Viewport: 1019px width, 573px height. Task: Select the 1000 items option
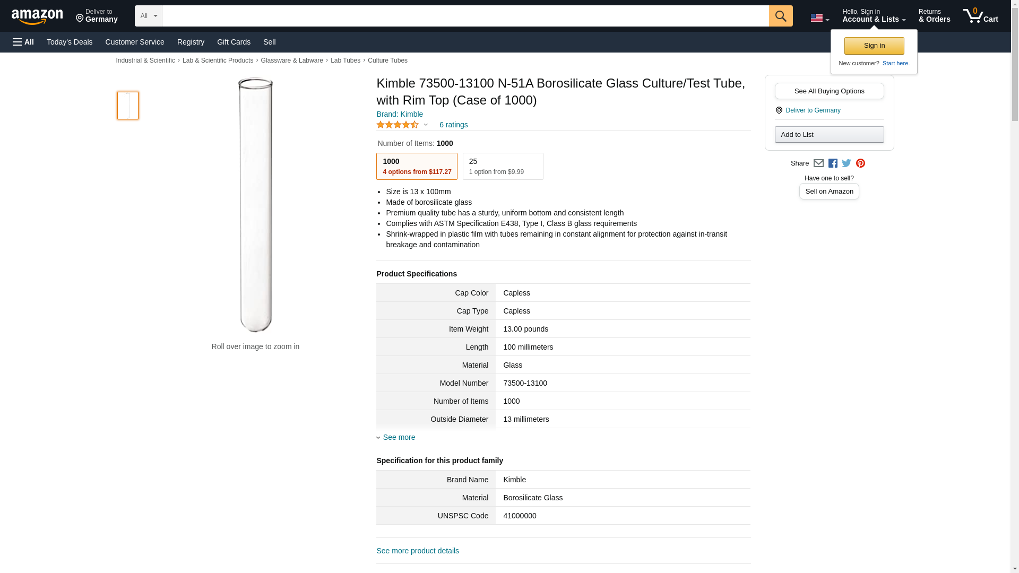pyautogui.click(x=417, y=167)
